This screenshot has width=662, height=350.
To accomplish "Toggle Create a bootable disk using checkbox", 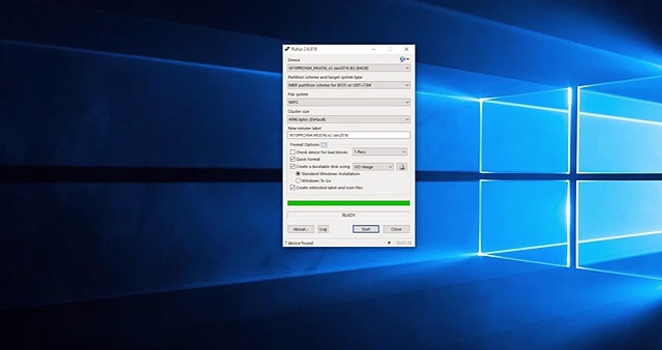I will pyautogui.click(x=292, y=166).
